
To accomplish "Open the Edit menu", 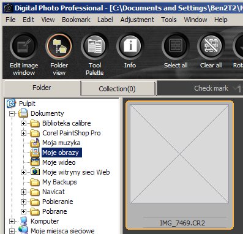I will coord(28,20).
